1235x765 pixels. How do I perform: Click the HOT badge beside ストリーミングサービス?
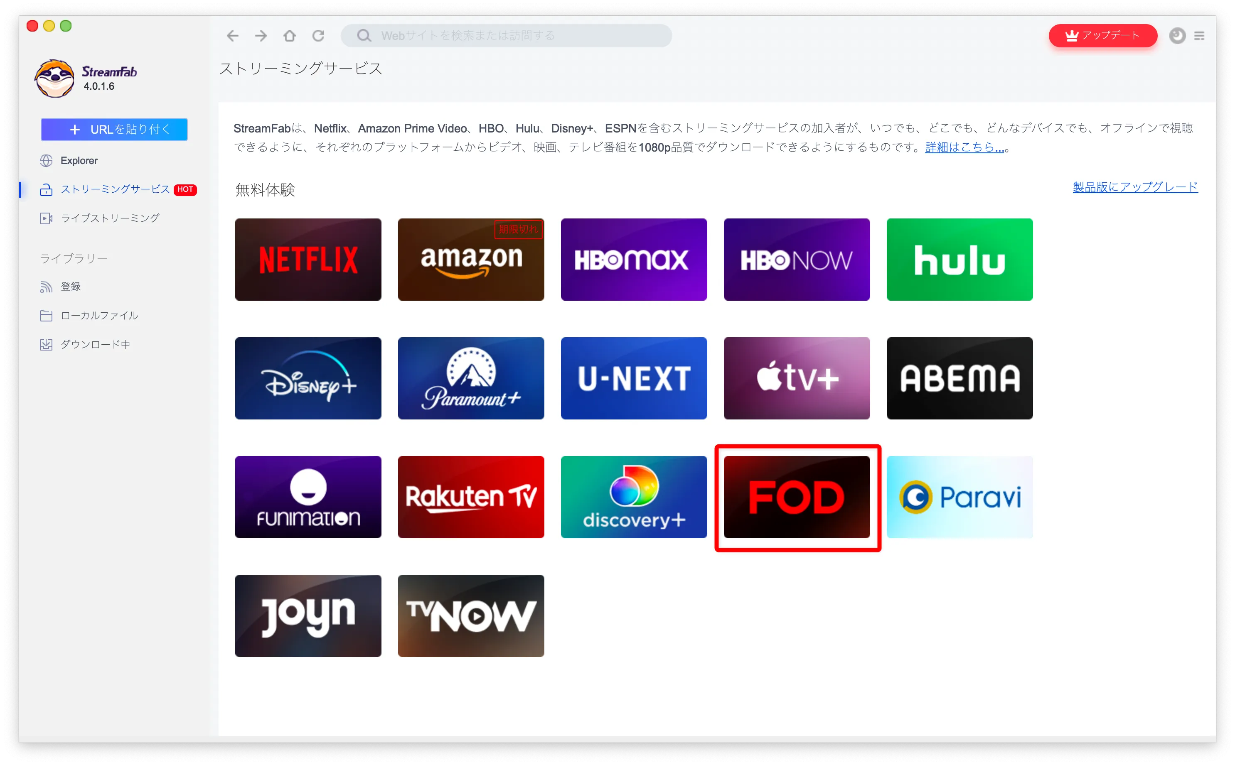(x=185, y=189)
